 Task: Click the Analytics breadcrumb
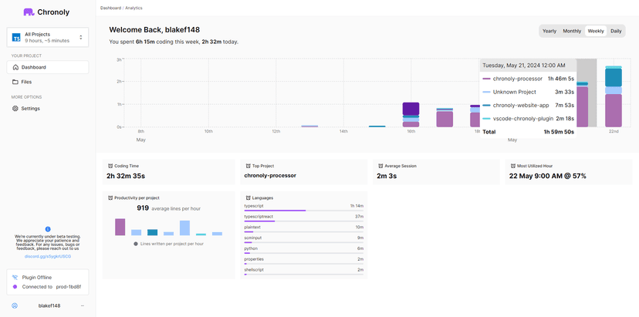click(134, 8)
